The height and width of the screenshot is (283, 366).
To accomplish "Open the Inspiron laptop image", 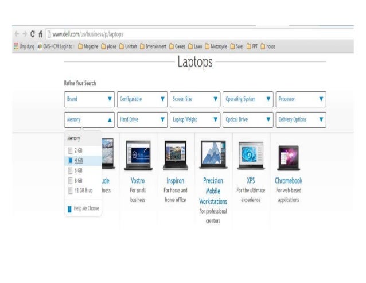I will (176, 155).
